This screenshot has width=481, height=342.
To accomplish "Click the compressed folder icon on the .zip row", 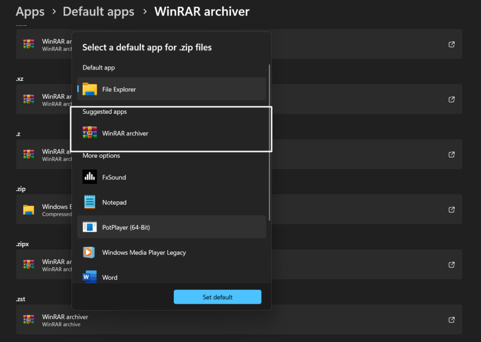I will pos(29,210).
